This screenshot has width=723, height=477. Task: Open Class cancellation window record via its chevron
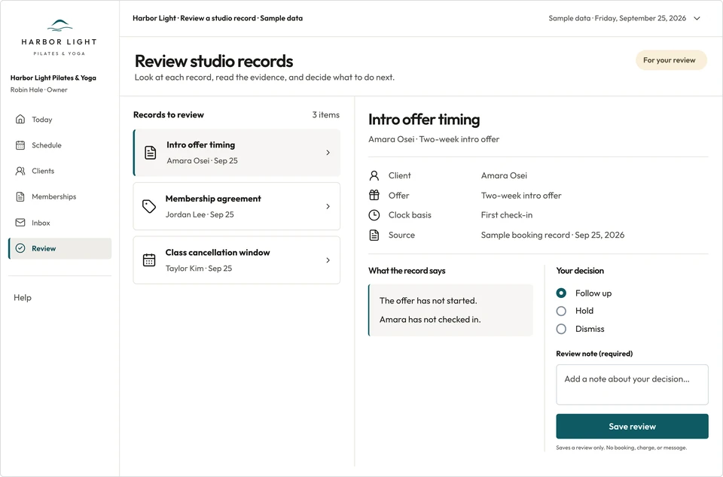point(328,260)
